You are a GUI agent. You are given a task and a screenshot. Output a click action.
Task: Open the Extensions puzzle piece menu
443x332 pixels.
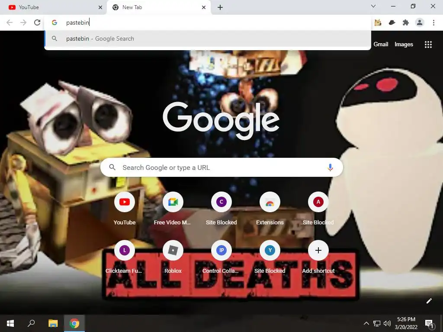click(406, 22)
